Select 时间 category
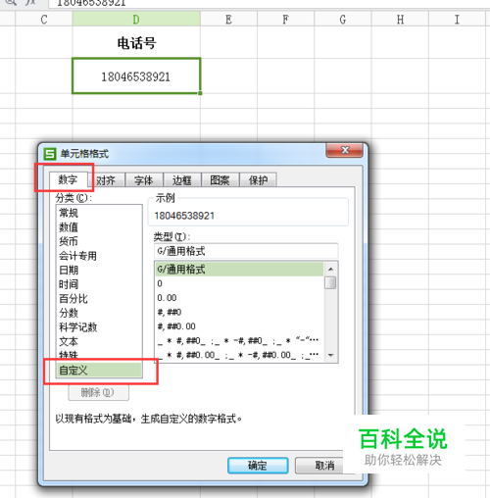 [x=99, y=284]
